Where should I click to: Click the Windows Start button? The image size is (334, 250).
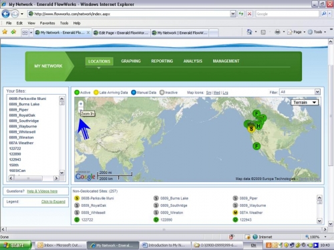coord(15,245)
